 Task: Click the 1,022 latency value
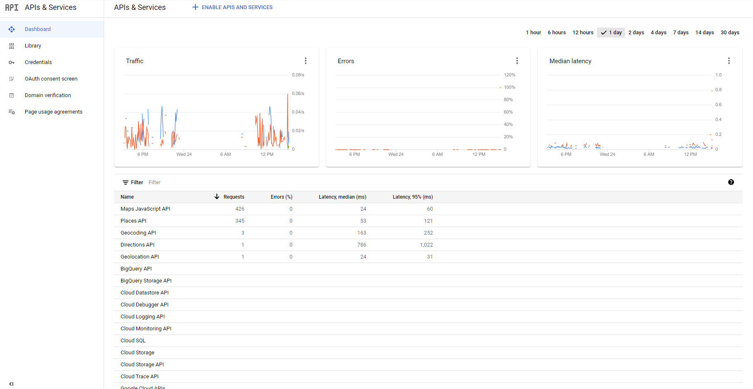click(426, 245)
